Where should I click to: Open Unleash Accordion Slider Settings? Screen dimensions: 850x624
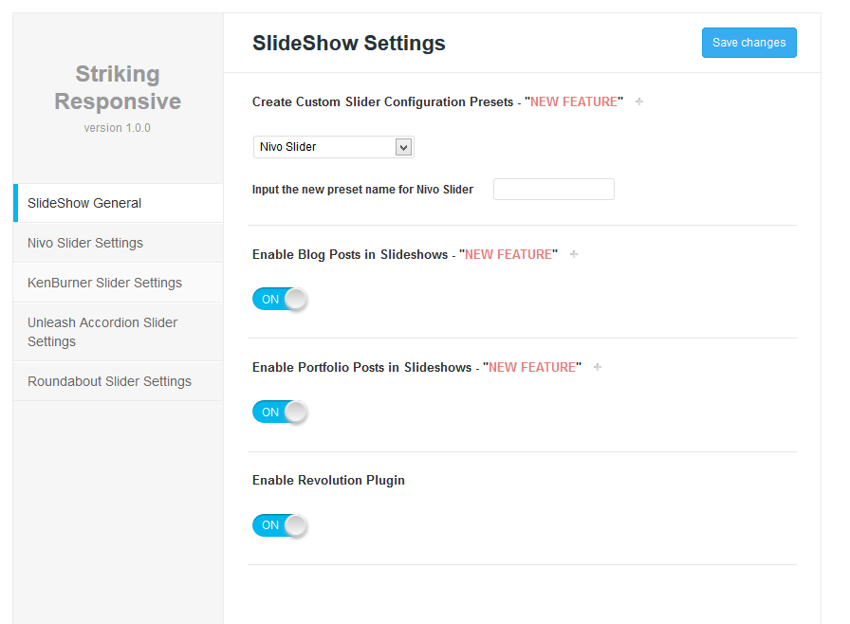click(118, 332)
